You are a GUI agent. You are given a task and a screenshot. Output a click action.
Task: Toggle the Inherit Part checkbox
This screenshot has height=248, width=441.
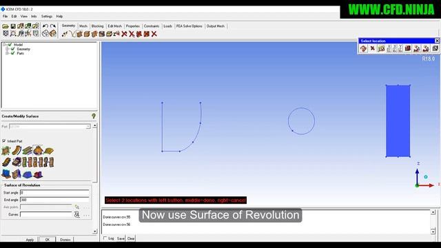4,141
